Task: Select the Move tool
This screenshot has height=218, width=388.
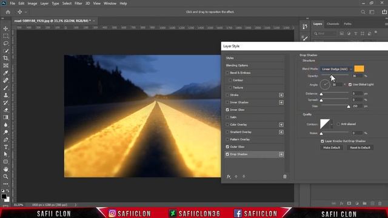Action: [x=5, y=28]
